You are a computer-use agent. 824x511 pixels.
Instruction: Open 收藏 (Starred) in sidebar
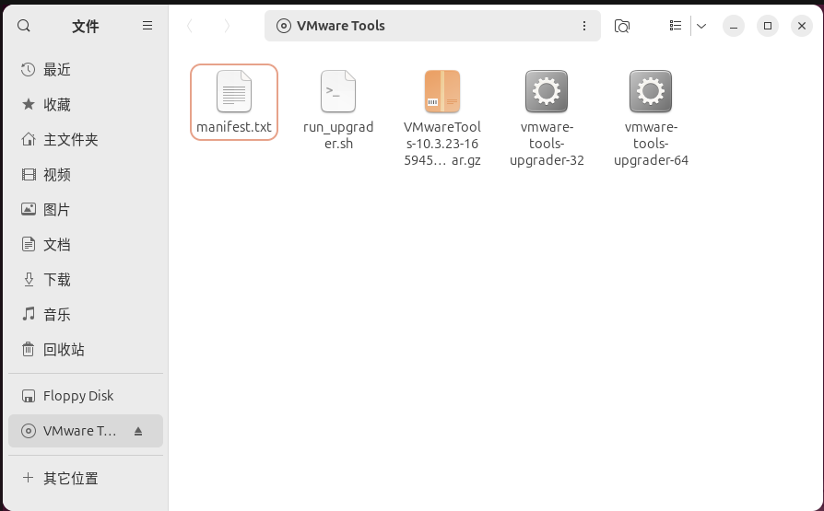coord(86,105)
